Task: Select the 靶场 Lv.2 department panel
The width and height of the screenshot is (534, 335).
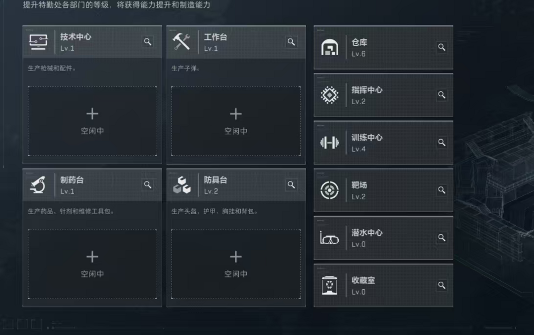Action: click(x=383, y=190)
